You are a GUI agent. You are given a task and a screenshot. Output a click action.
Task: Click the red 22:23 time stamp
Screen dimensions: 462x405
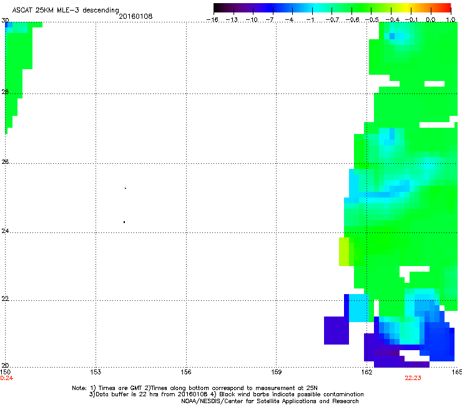[x=413, y=378]
